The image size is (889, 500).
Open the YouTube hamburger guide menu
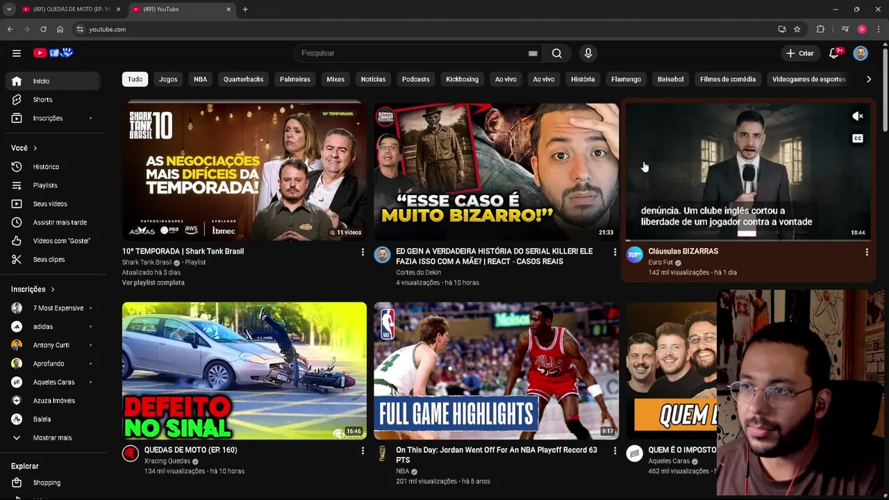tap(17, 53)
